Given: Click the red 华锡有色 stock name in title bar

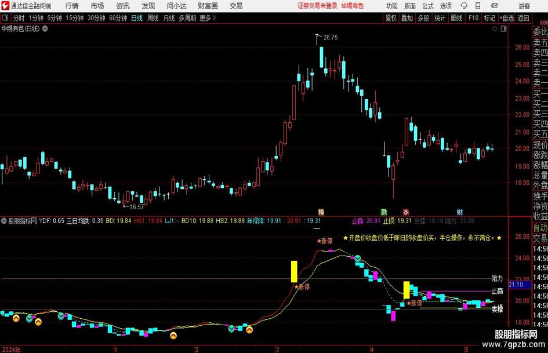Looking at the screenshot, I should (x=353, y=6).
